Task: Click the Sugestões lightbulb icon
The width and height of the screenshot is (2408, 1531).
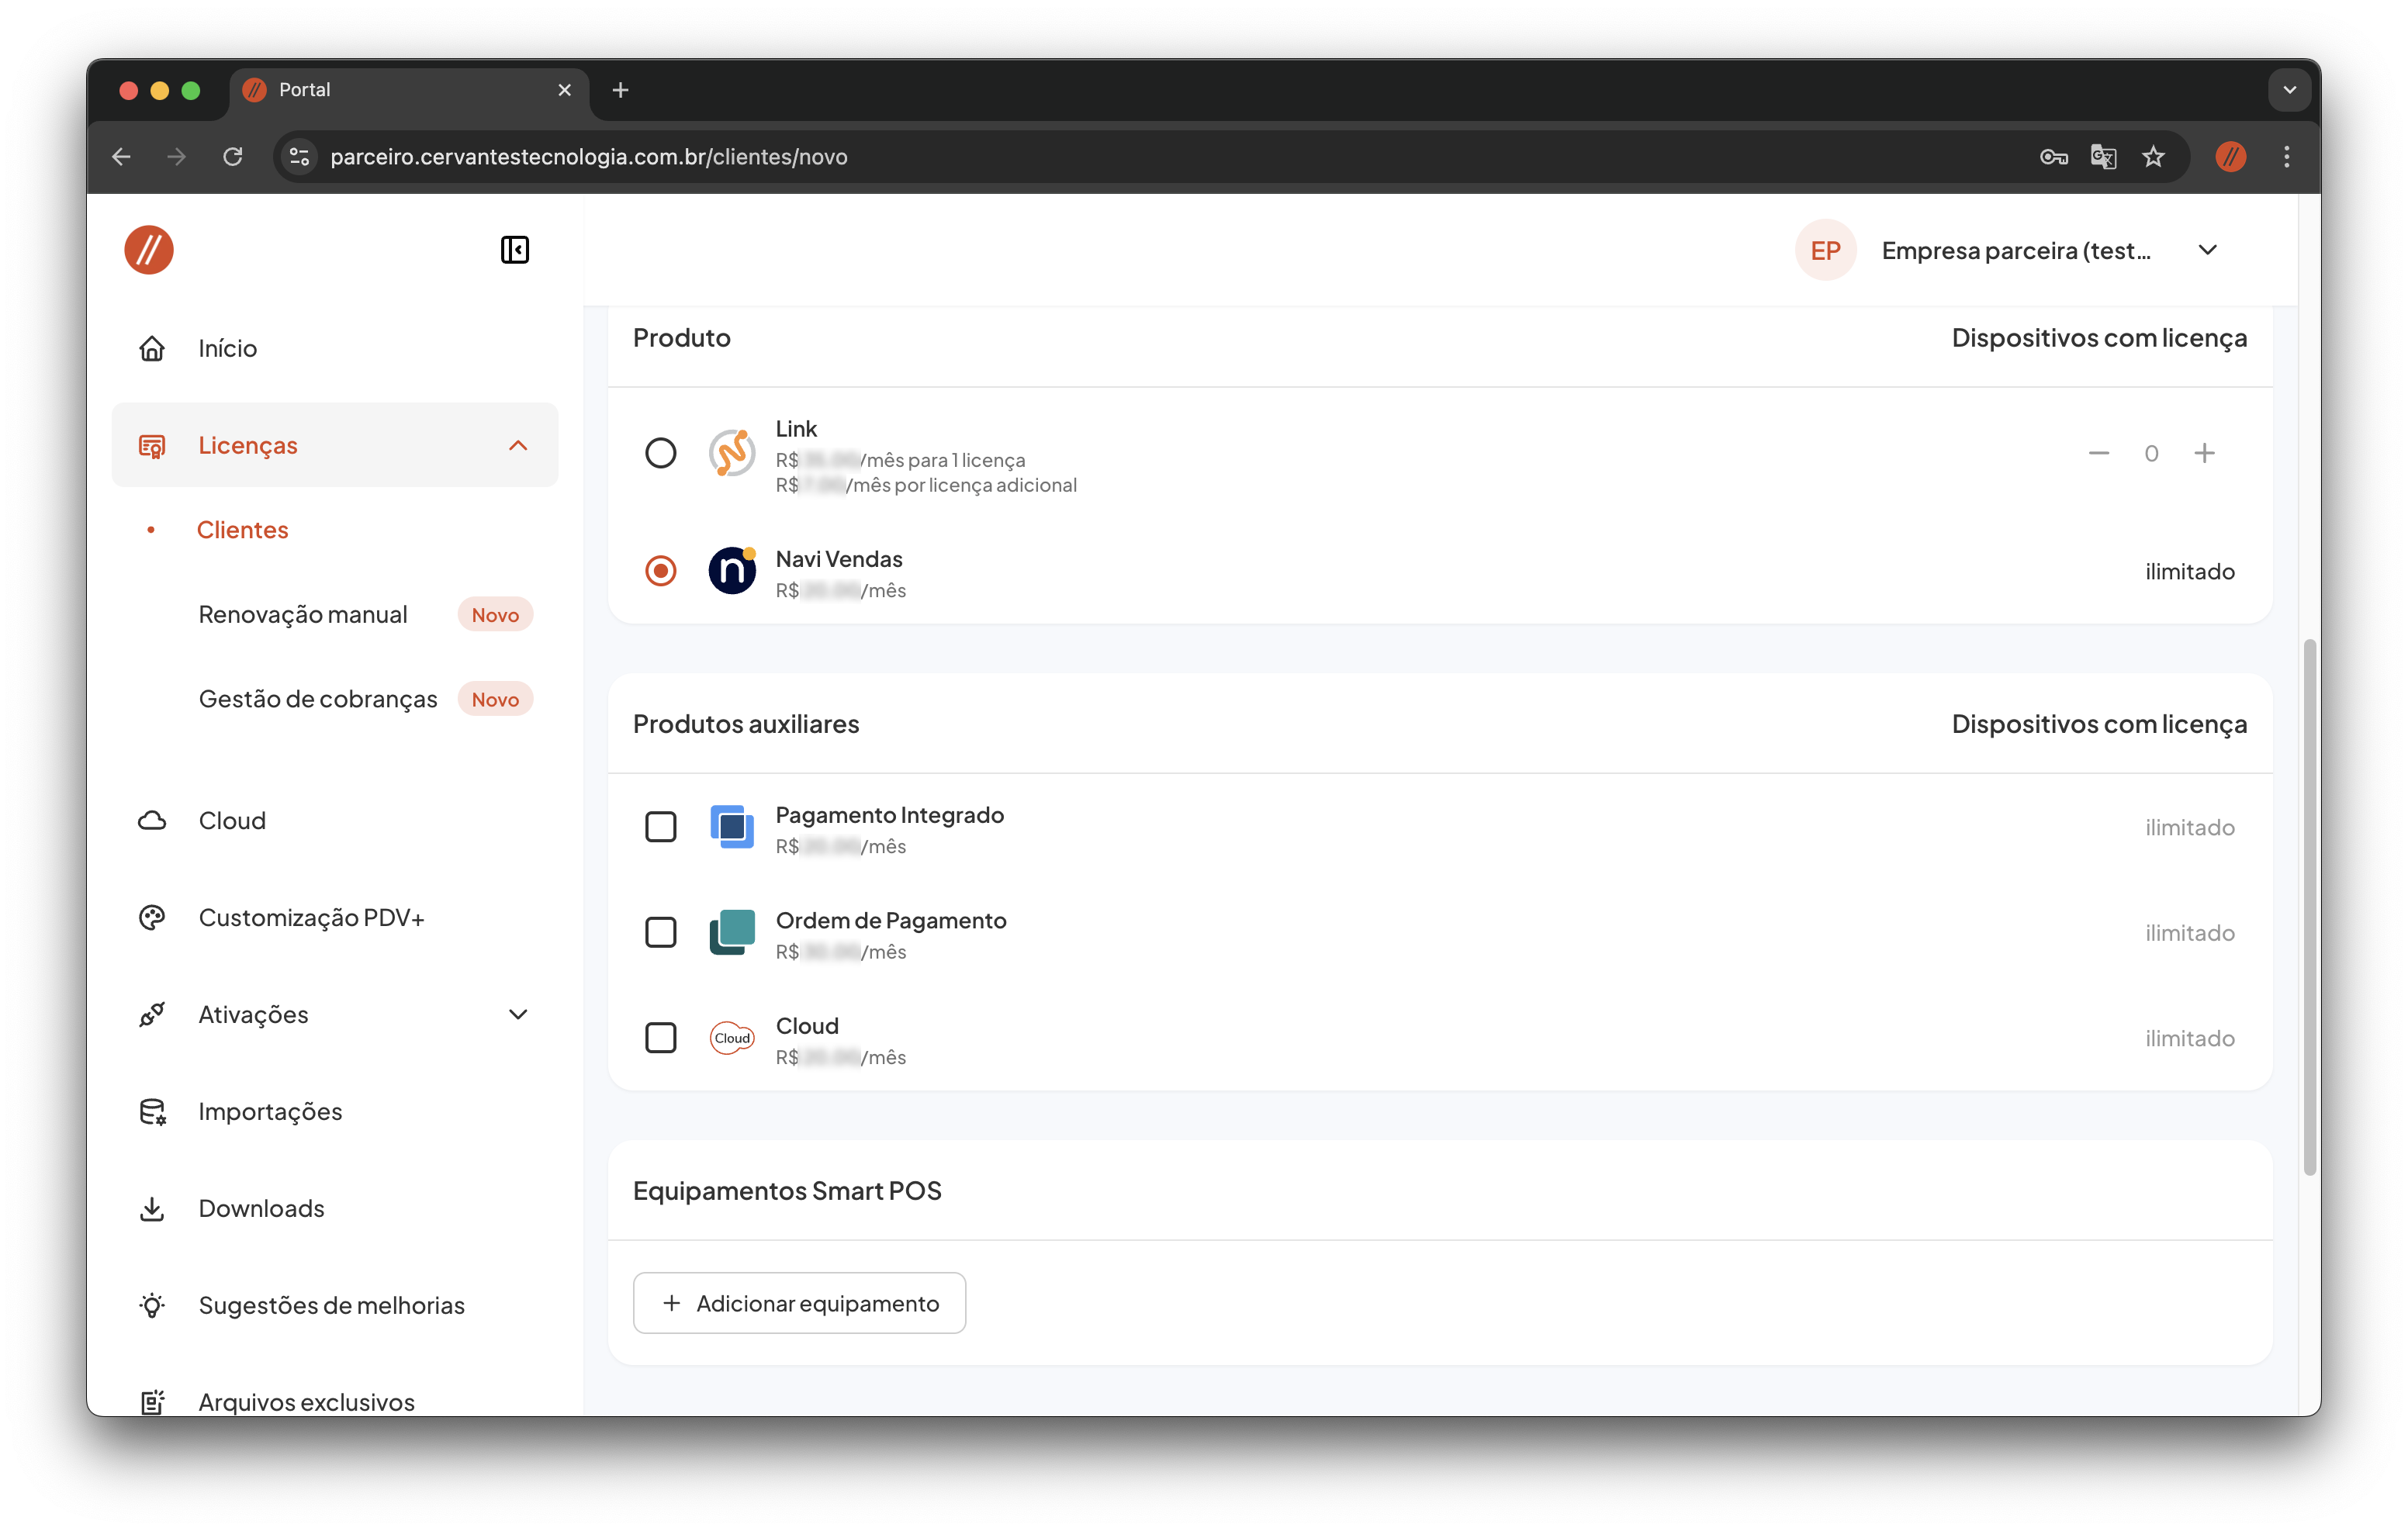Action: click(152, 1306)
